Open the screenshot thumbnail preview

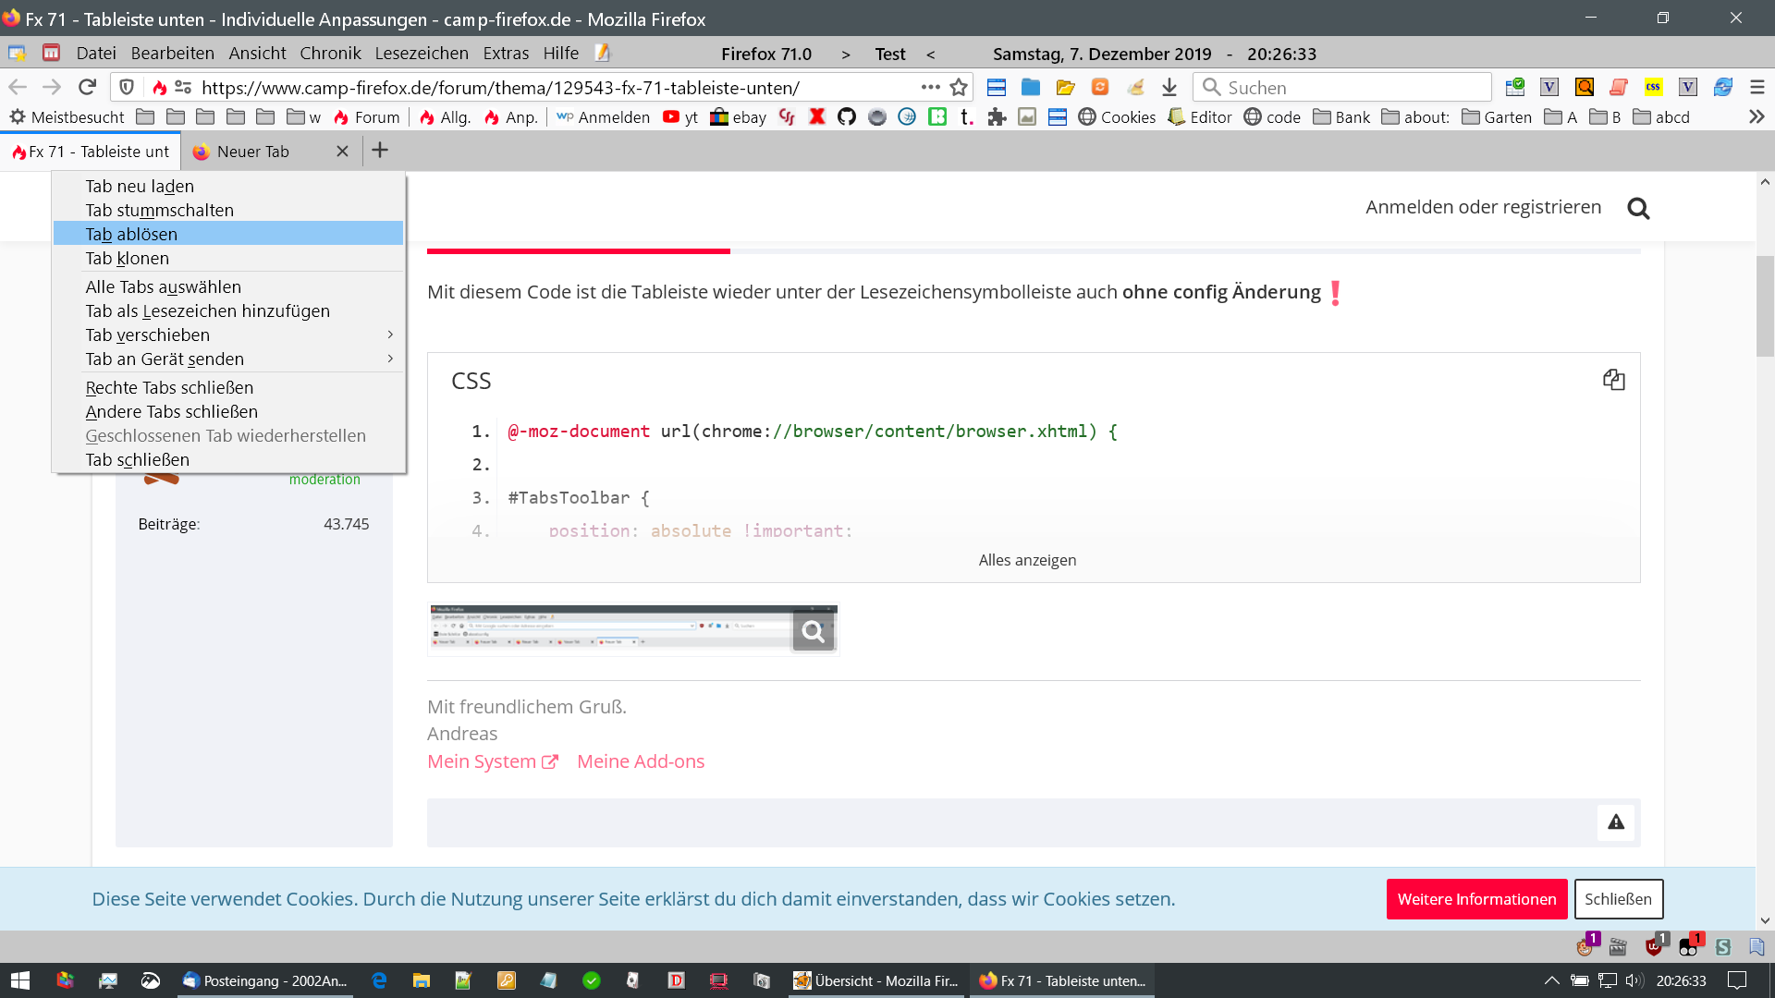(x=632, y=629)
